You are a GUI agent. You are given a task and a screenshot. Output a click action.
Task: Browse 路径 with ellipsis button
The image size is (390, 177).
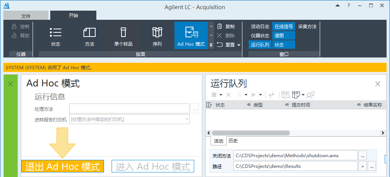pos(372,166)
